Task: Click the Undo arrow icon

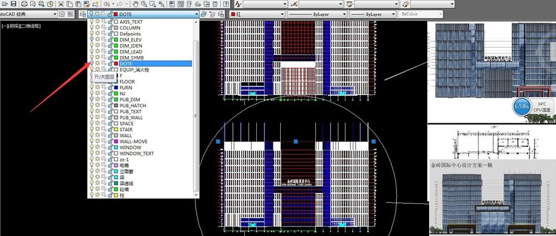Action: click(107, 4)
